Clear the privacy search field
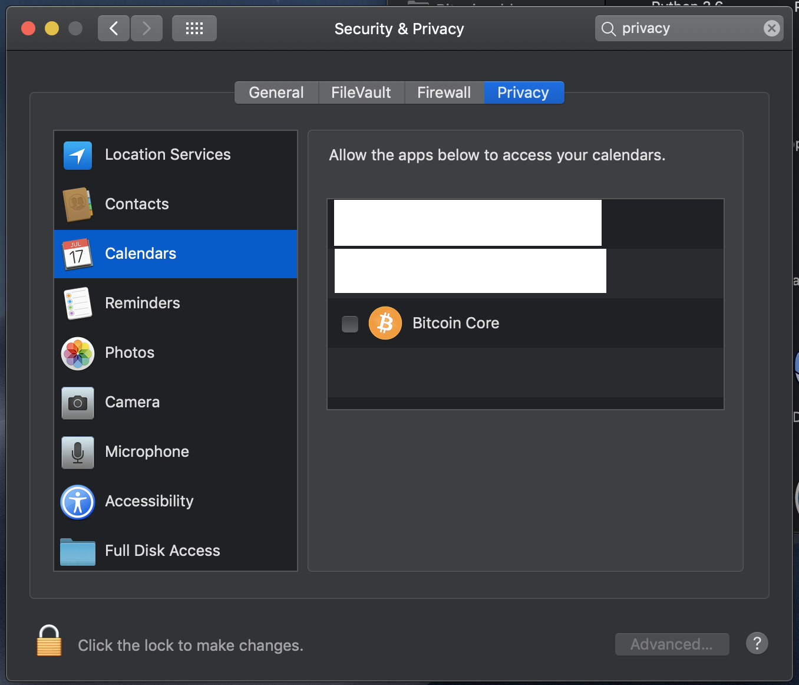799x685 pixels. [x=771, y=28]
